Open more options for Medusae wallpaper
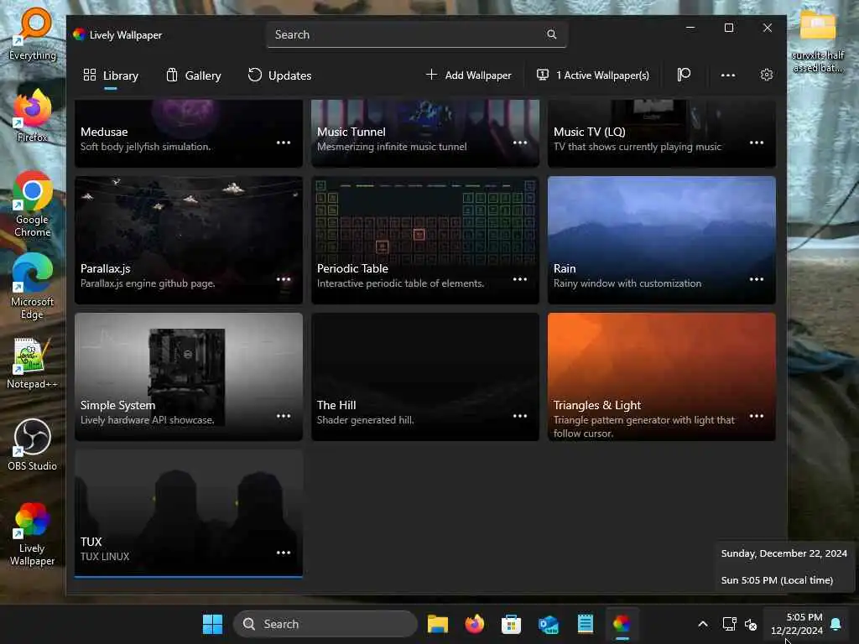 pyautogui.click(x=284, y=143)
